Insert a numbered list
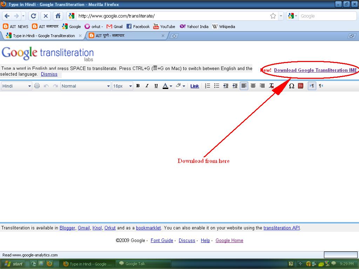 coord(208,86)
